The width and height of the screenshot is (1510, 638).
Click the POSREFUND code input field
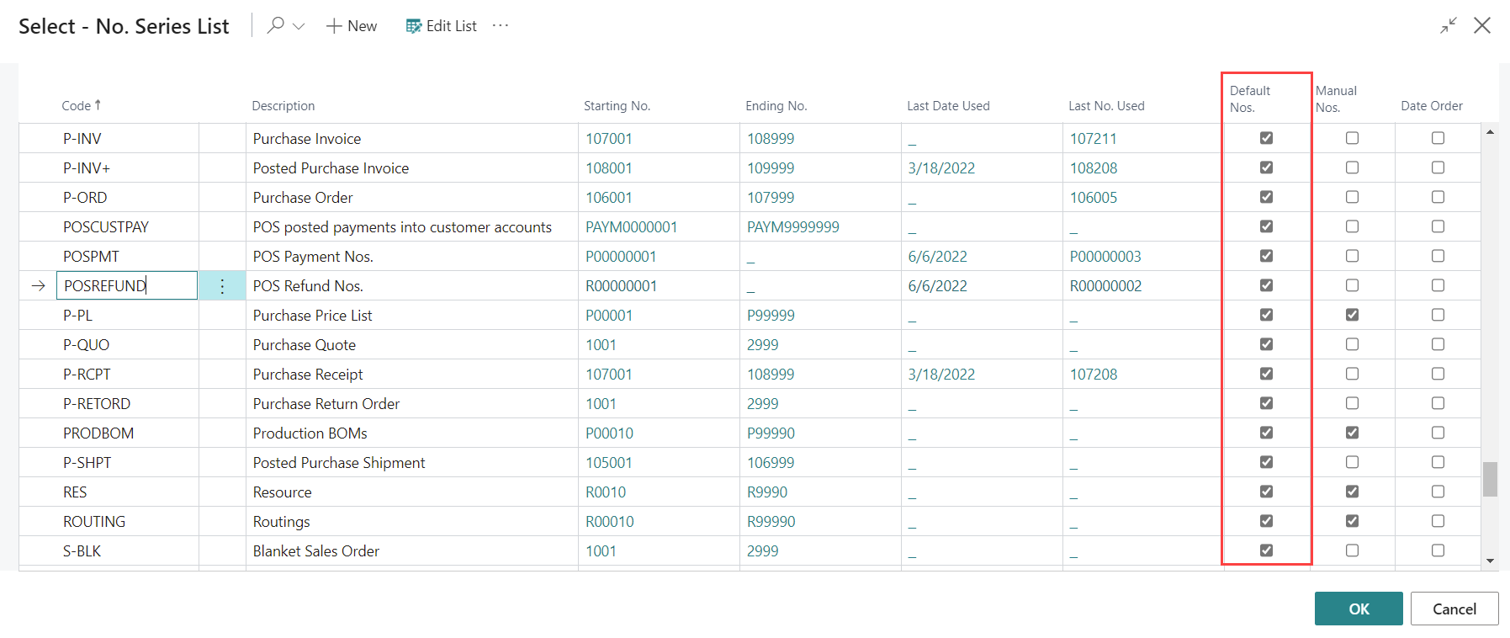[126, 286]
